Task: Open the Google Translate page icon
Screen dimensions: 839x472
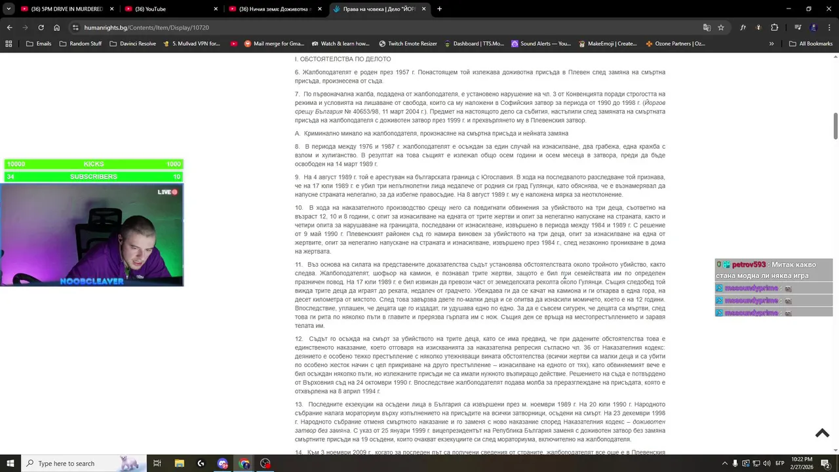Action: tap(707, 28)
